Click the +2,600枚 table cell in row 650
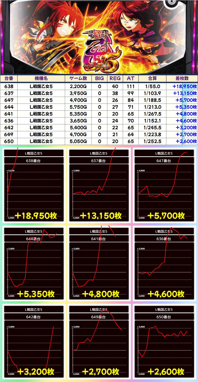The width and height of the screenshot is (198, 382). click(x=182, y=141)
